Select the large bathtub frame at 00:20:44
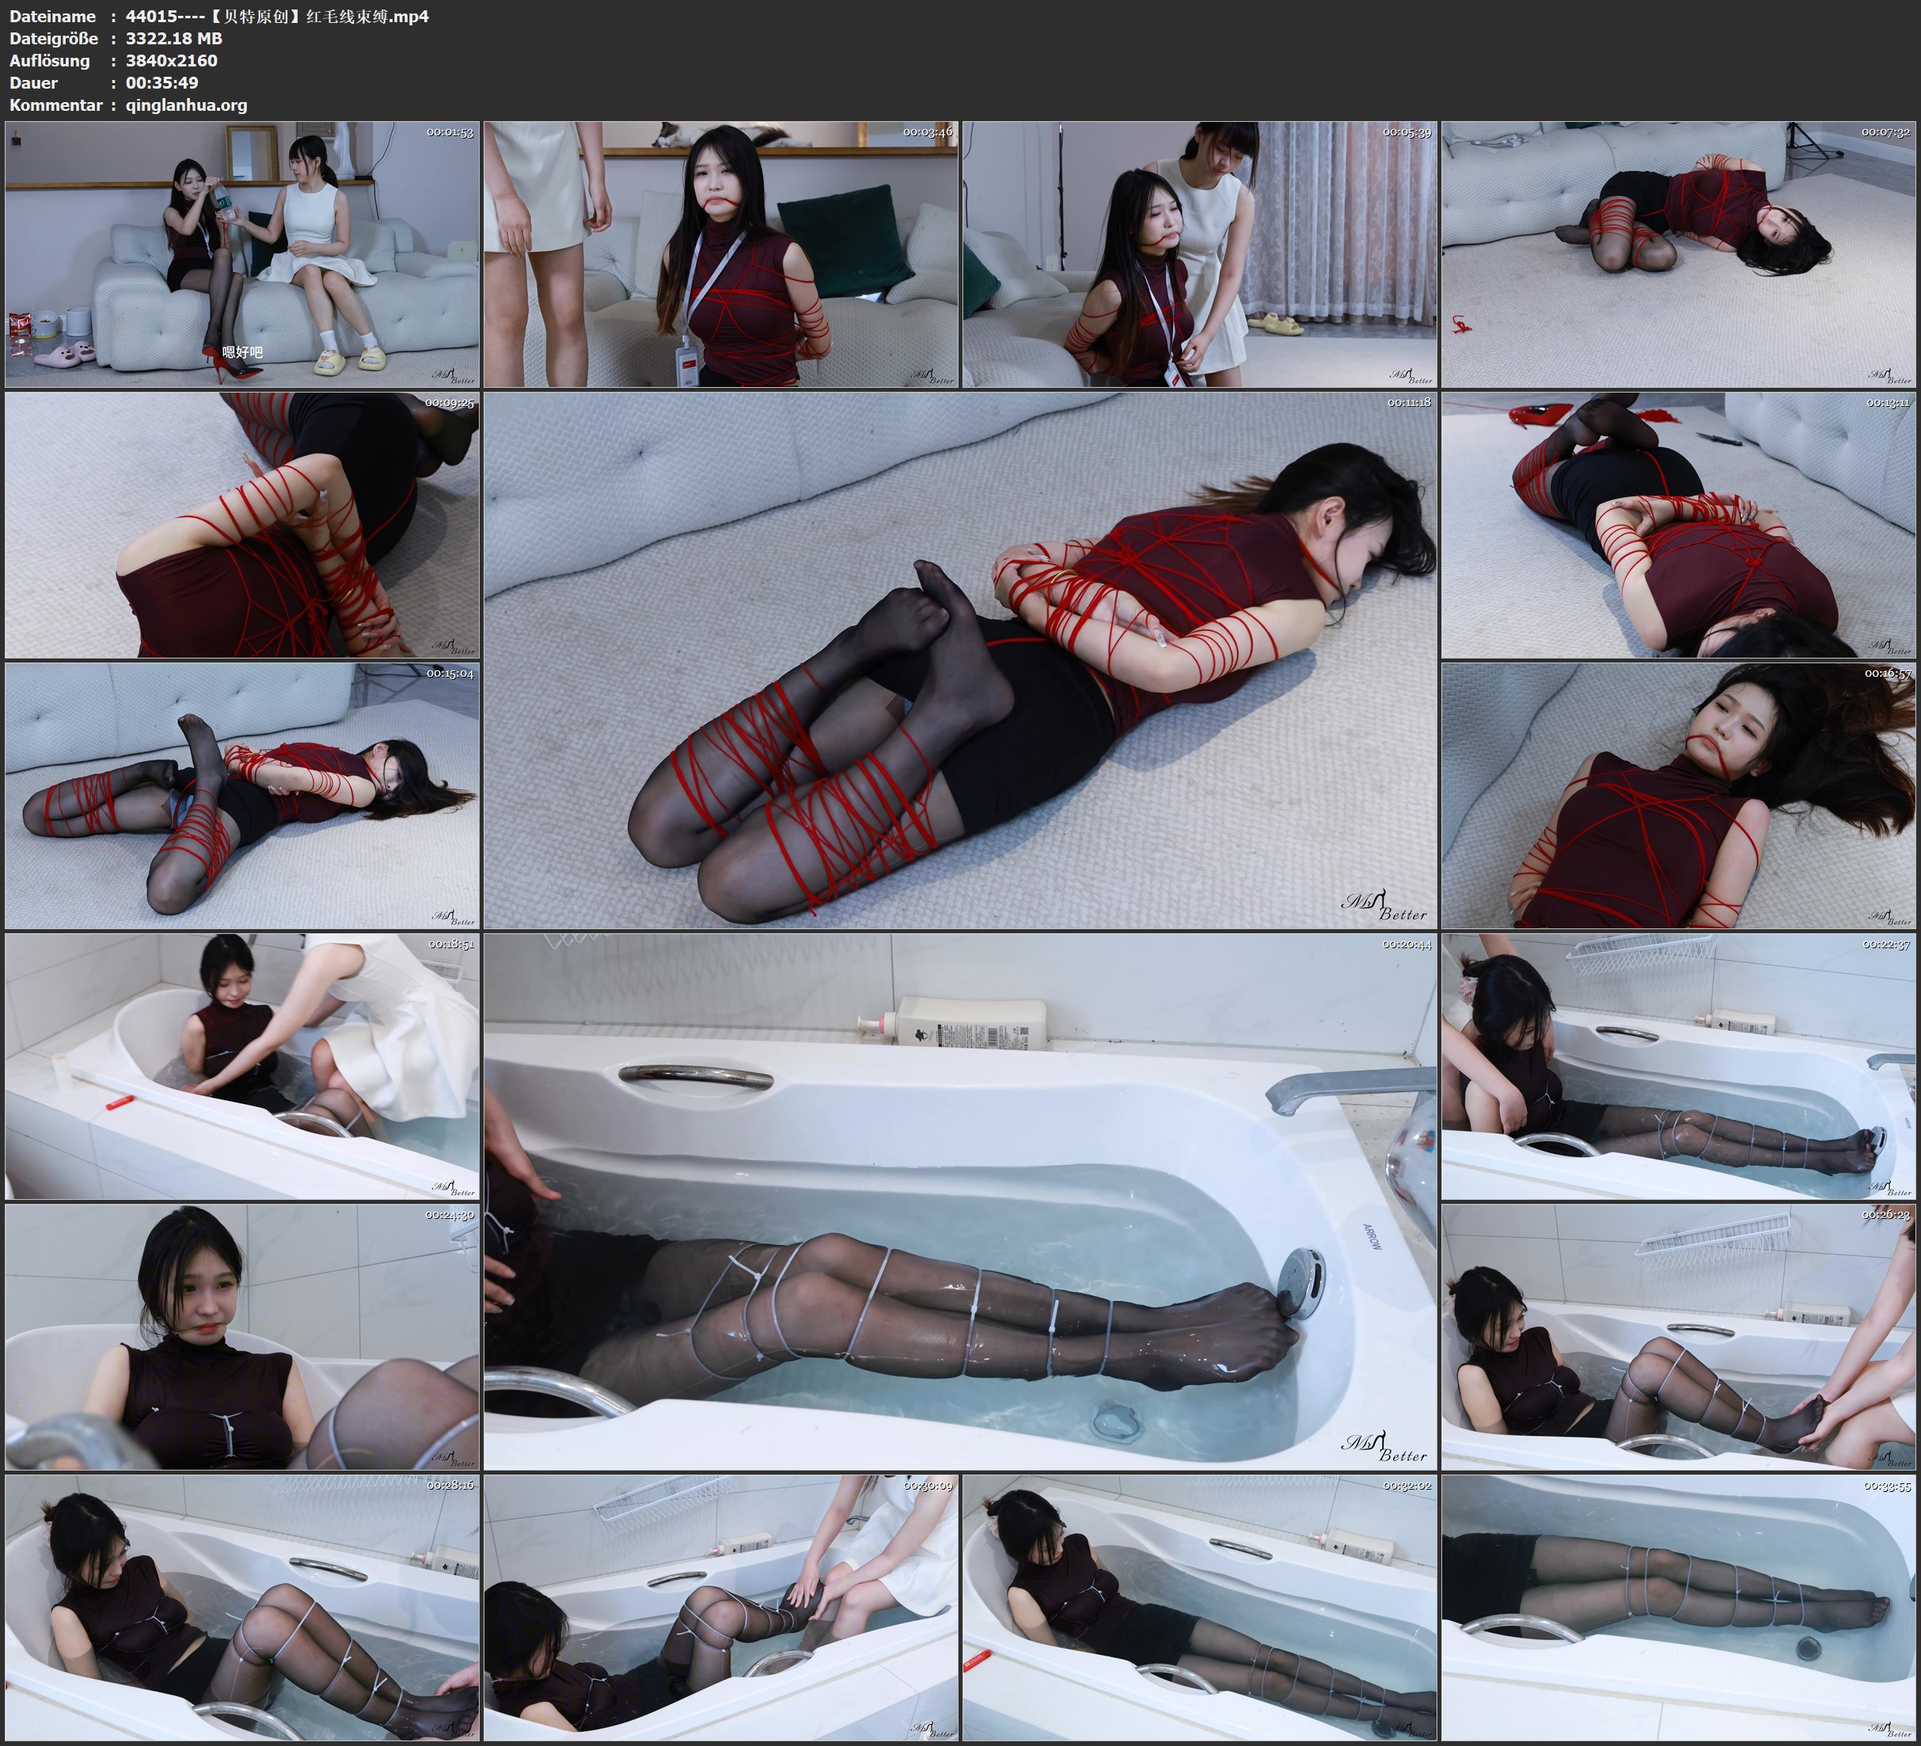This screenshot has height=1746, width=1921. click(959, 1201)
